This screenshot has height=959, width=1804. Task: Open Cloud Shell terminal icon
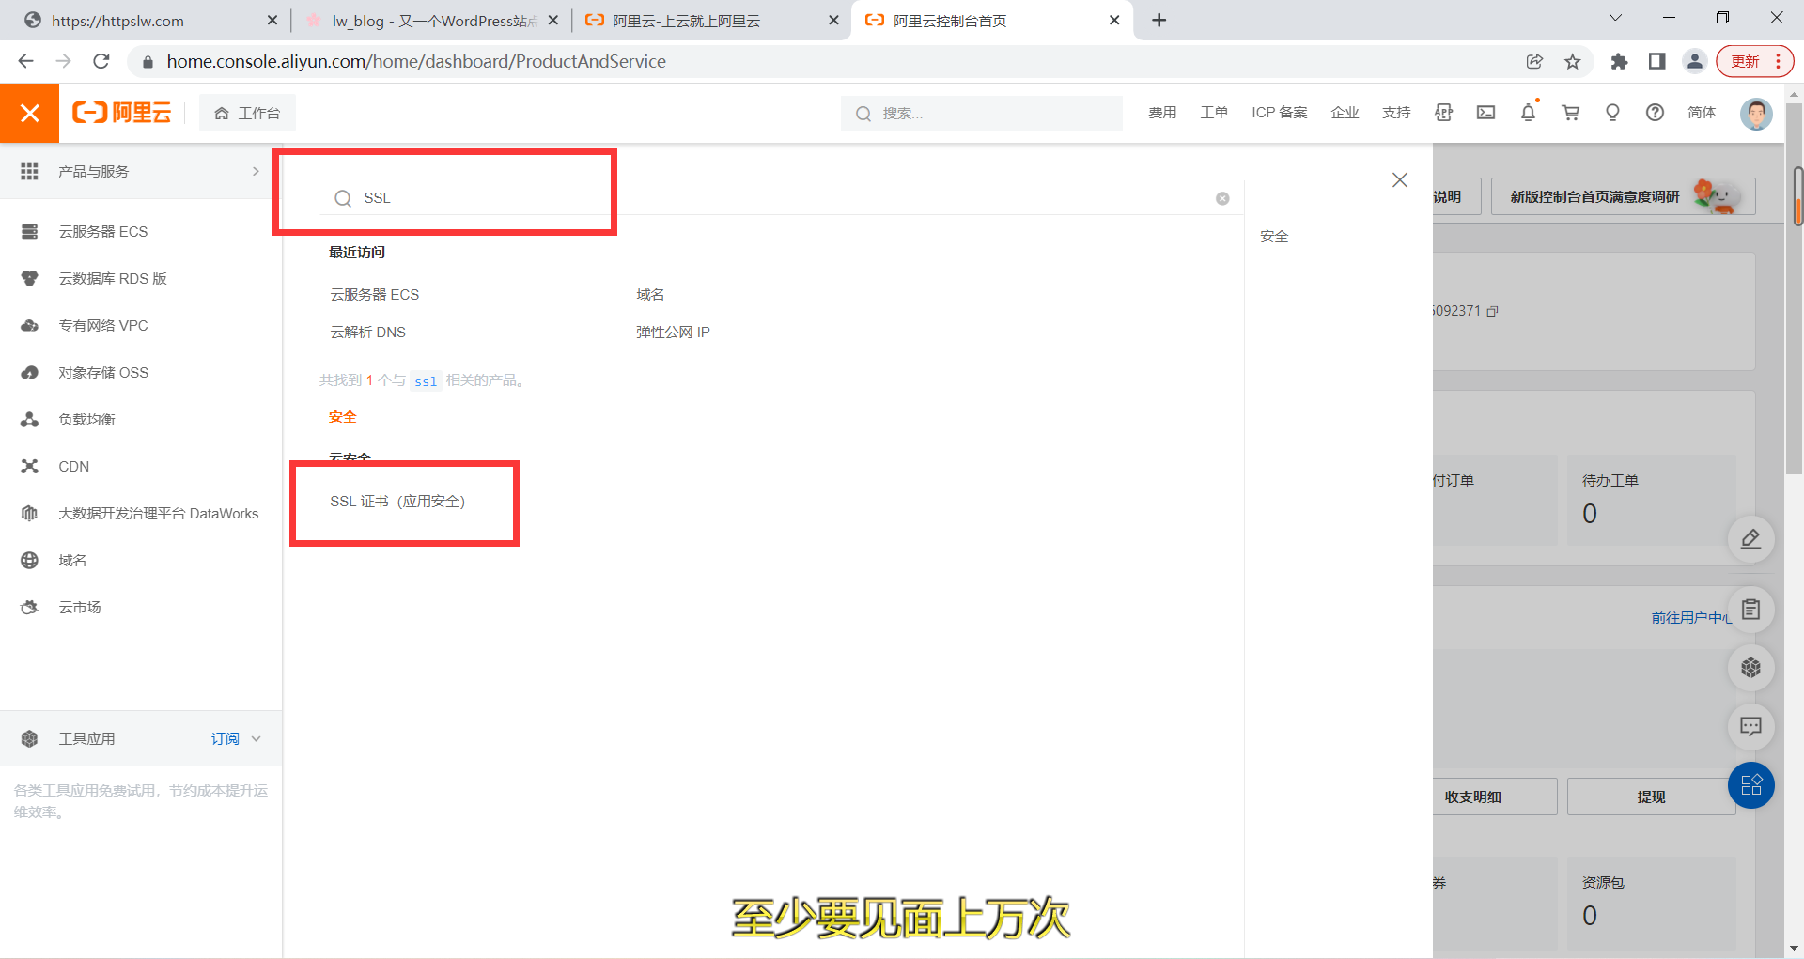(1485, 113)
